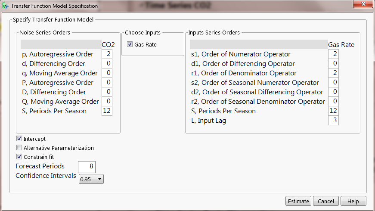Click input series S Periods Per Season field
Viewport: 375px width, 211px height.
tap(333, 111)
